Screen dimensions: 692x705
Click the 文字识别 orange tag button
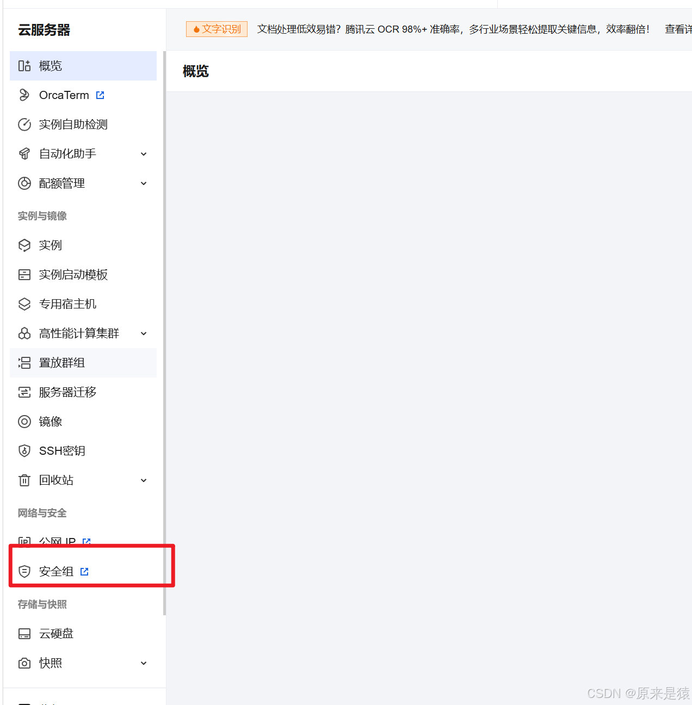coord(217,29)
